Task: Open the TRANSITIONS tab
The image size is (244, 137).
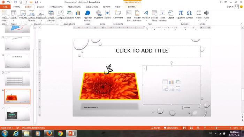Action: pos(56,7)
